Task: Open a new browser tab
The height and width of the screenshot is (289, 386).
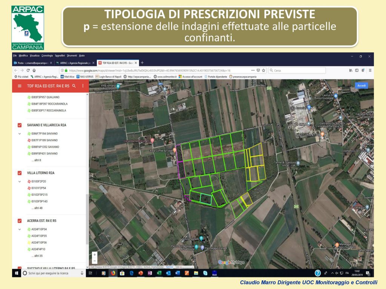Action: (142, 63)
